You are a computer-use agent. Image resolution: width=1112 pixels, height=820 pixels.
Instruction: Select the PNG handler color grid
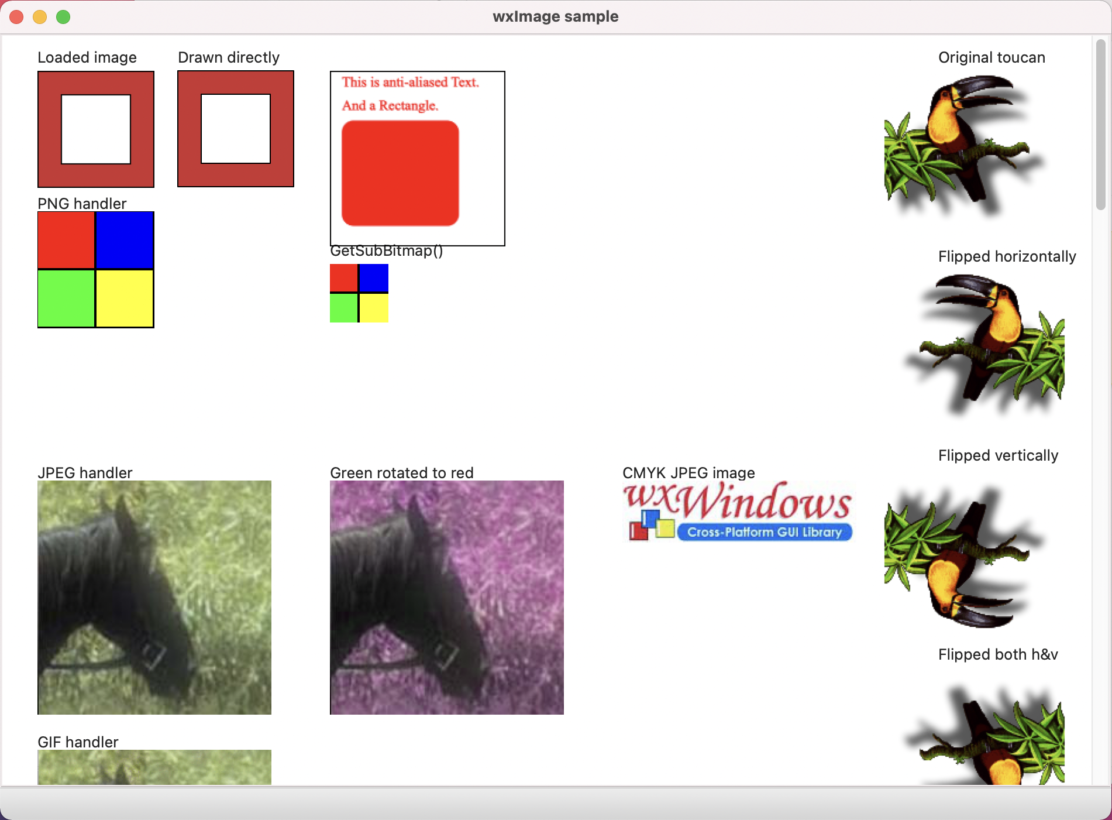(x=95, y=269)
